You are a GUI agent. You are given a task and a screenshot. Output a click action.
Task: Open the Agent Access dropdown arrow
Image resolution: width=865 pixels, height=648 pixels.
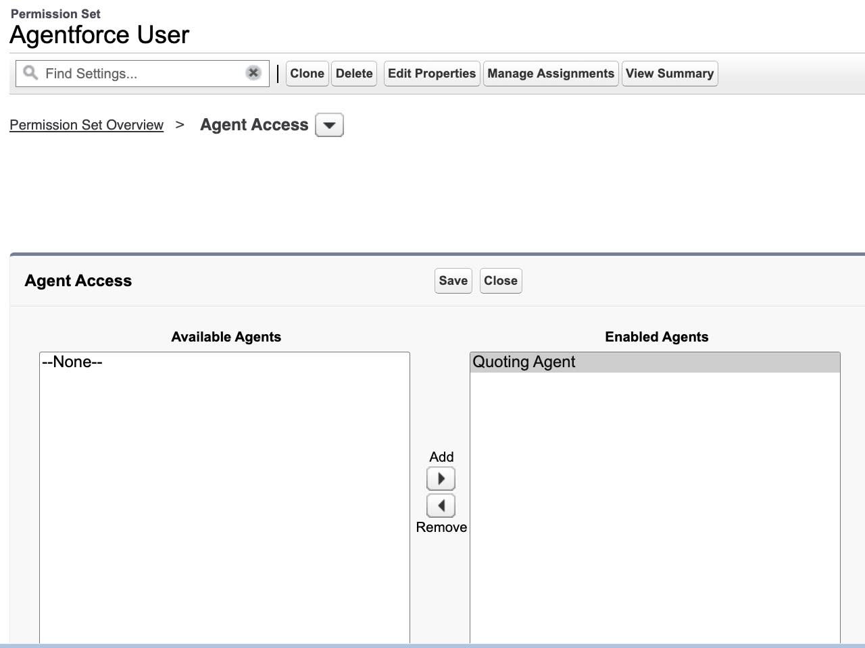click(x=329, y=125)
